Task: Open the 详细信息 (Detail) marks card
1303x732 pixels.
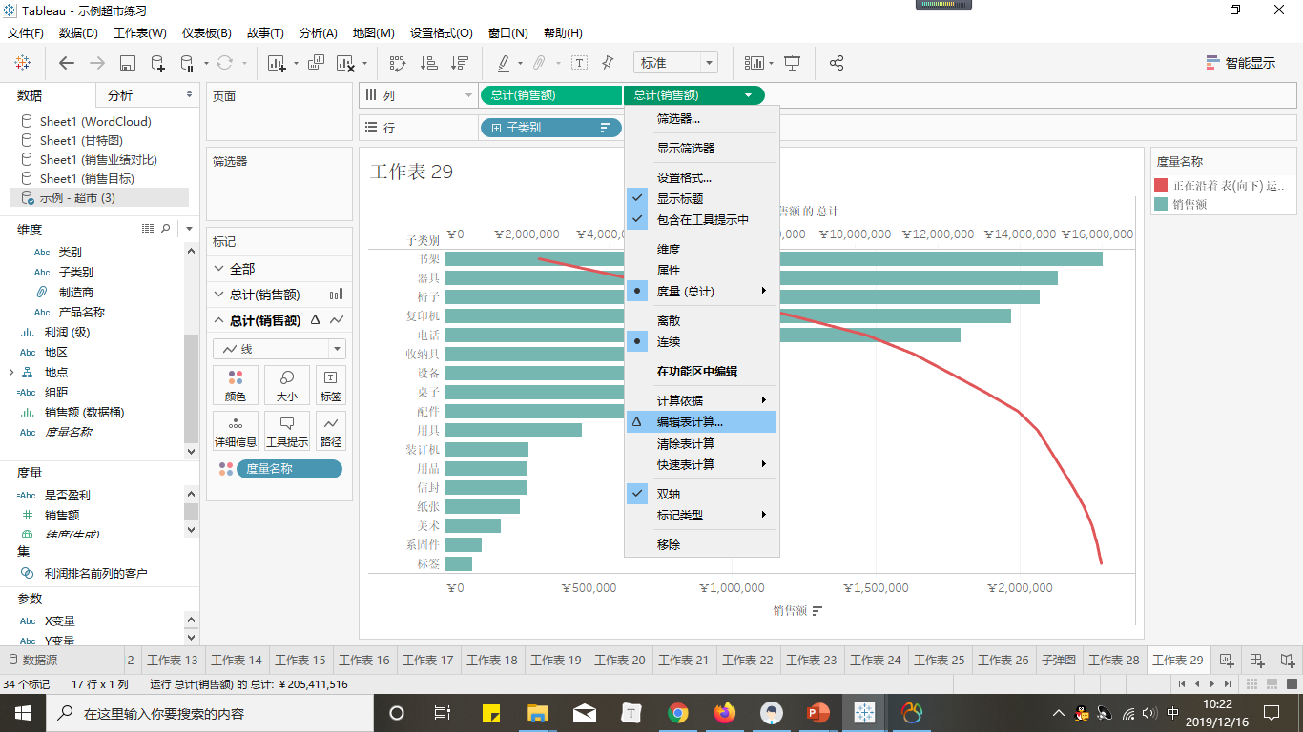Action: point(236,431)
